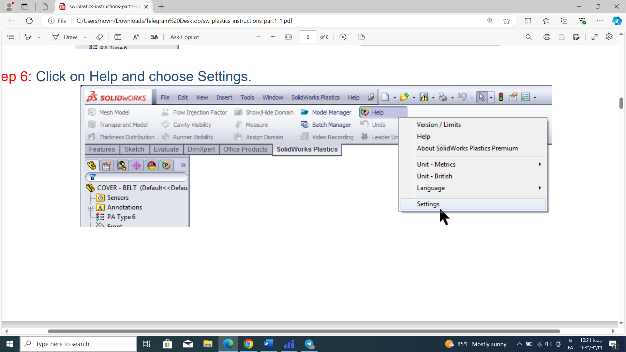Enter full screen PDF view
The height and width of the screenshot is (352, 626).
[594, 37]
